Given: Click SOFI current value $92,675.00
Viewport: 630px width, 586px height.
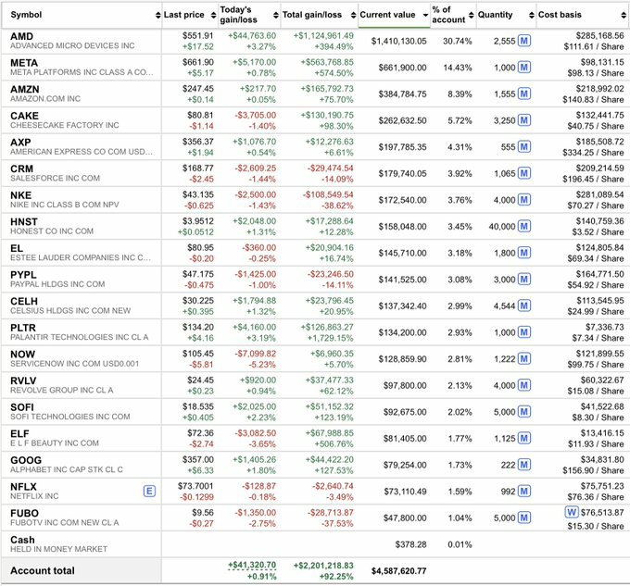Looking at the screenshot, I should pyautogui.click(x=405, y=412).
